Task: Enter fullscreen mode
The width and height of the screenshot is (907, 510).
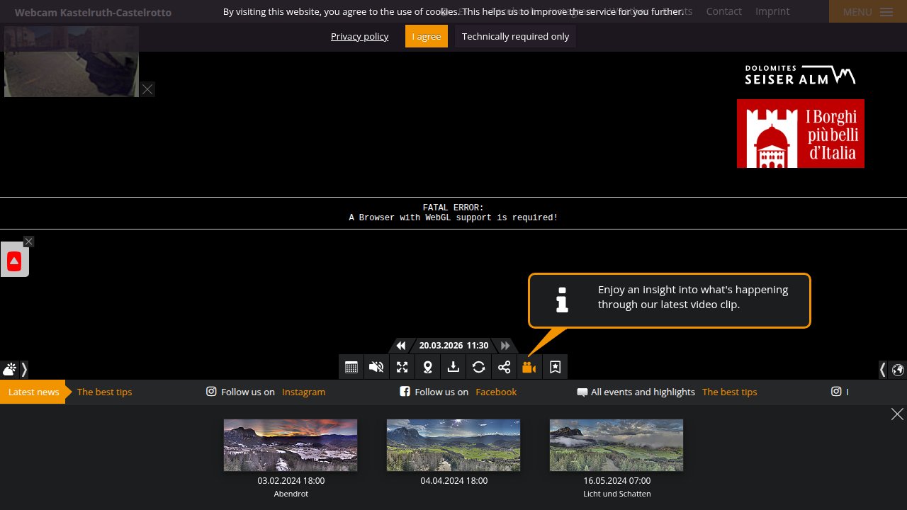Action: tap(402, 367)
